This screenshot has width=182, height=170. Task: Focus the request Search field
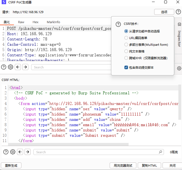(x=71, y=67)
